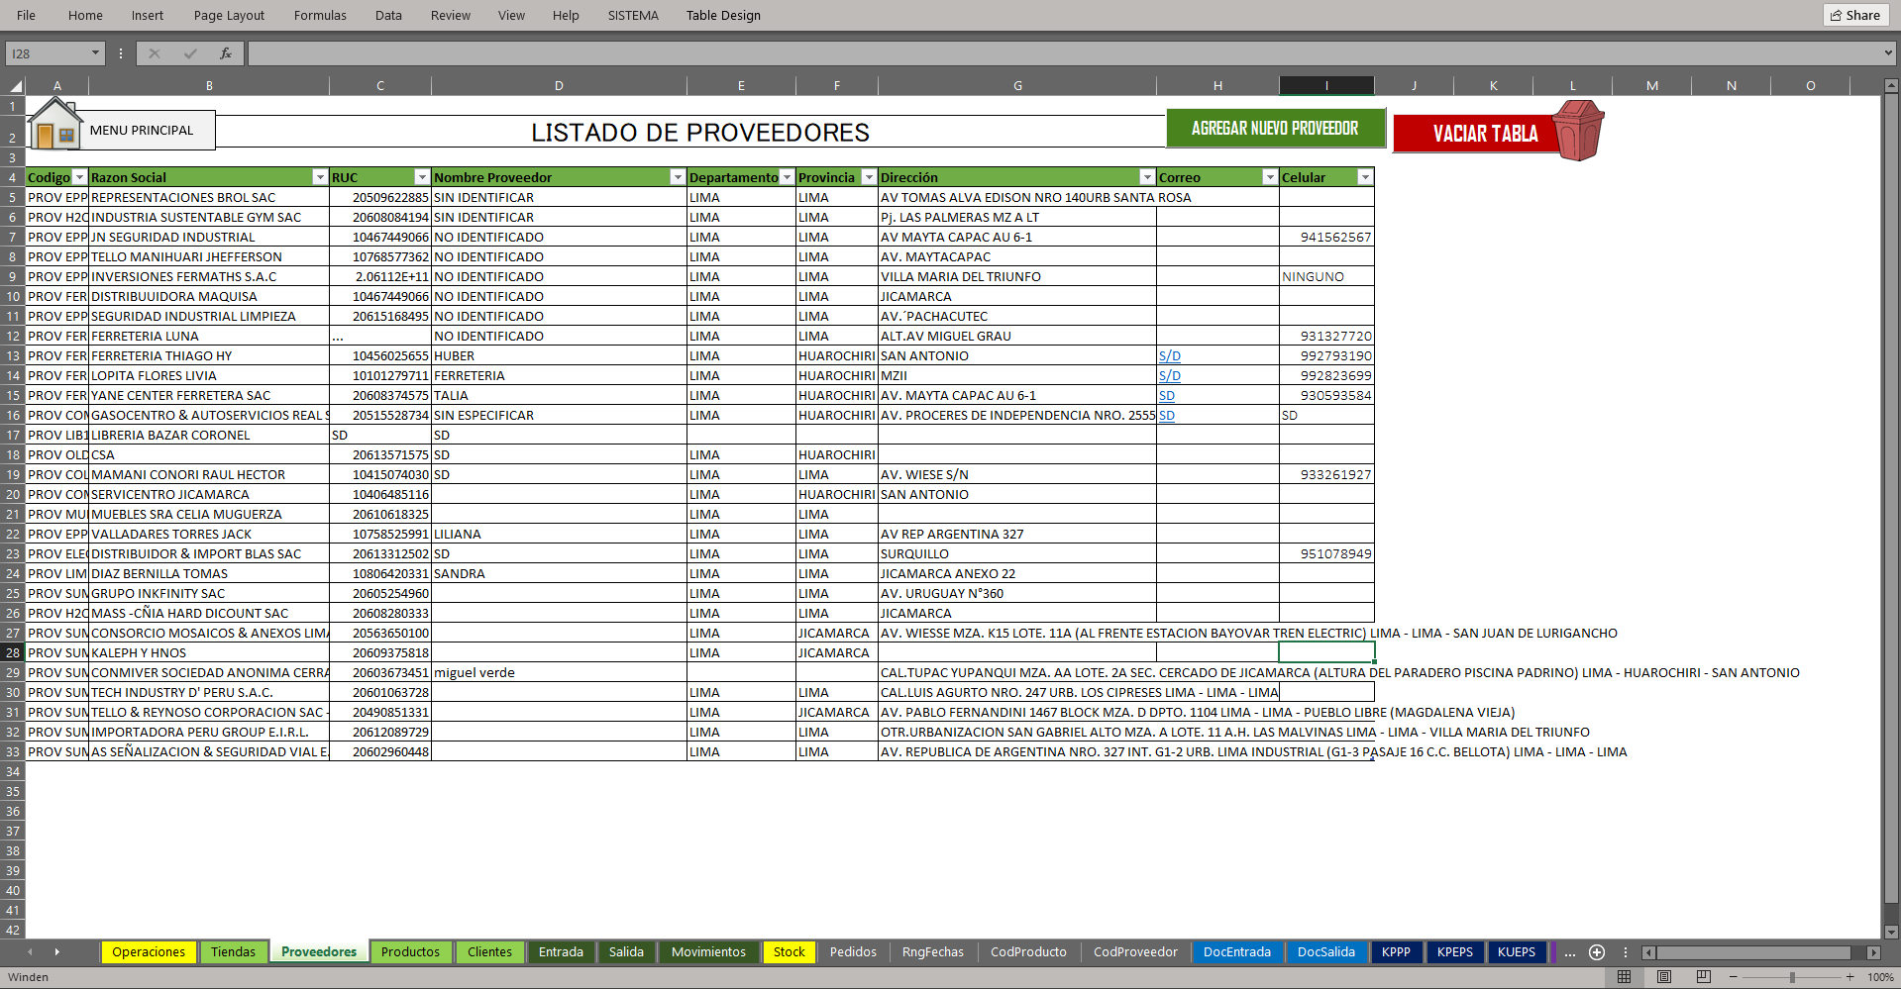
Task: Select column G header
Action: (1017, 86)
